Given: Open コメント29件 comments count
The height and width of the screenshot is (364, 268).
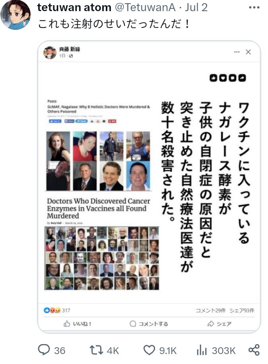Looking at the screenshot, I should 210,310.
